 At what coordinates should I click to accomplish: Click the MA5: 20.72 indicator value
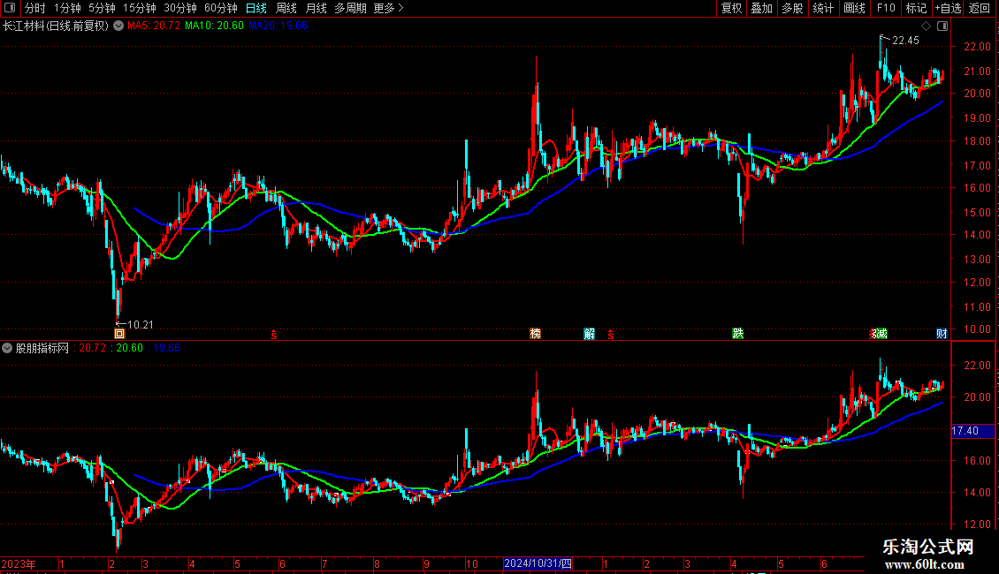click(x=154, y=26)
